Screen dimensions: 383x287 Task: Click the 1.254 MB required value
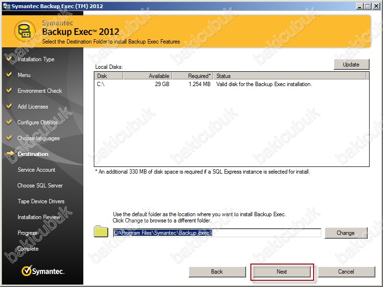pos(199,84)
